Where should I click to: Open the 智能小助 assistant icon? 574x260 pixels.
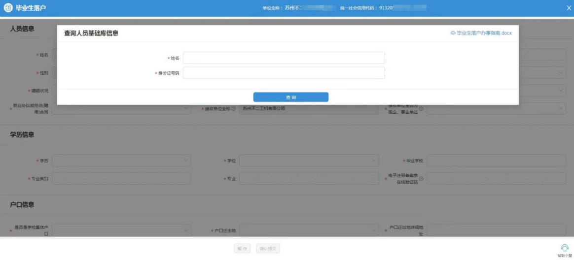pyautogui.click(x=565, y=248)
